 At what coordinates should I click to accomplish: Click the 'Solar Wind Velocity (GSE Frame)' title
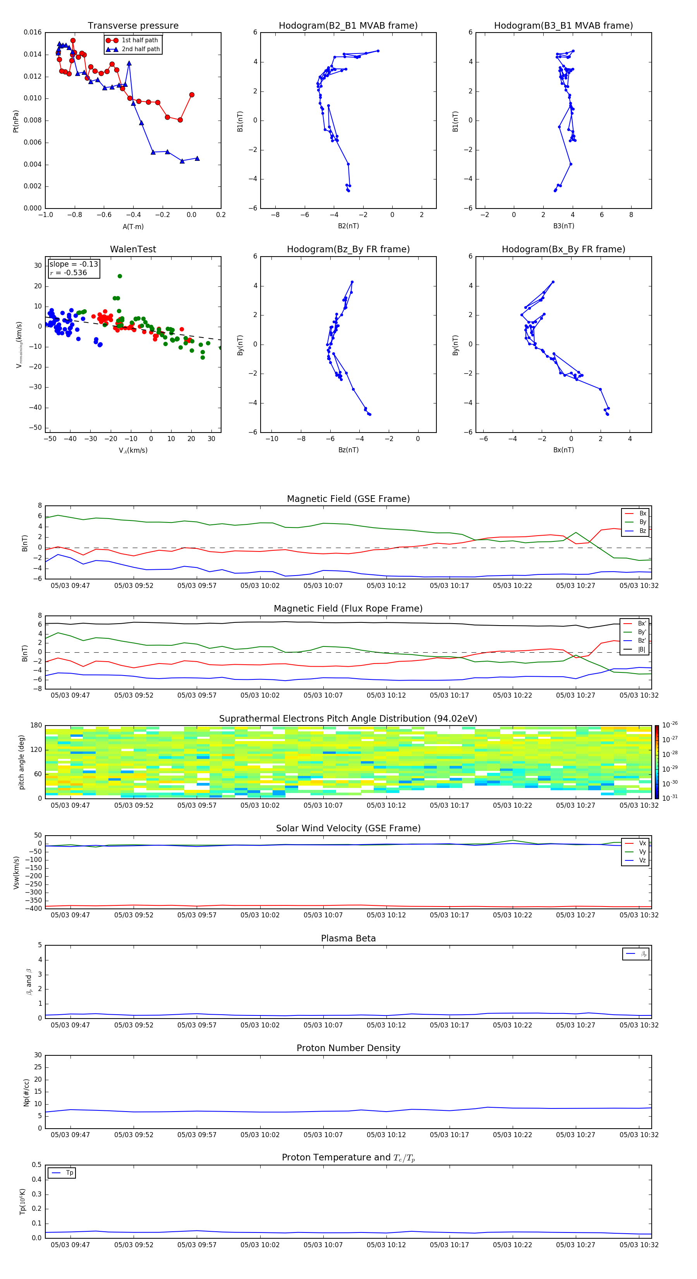[348, 829]
